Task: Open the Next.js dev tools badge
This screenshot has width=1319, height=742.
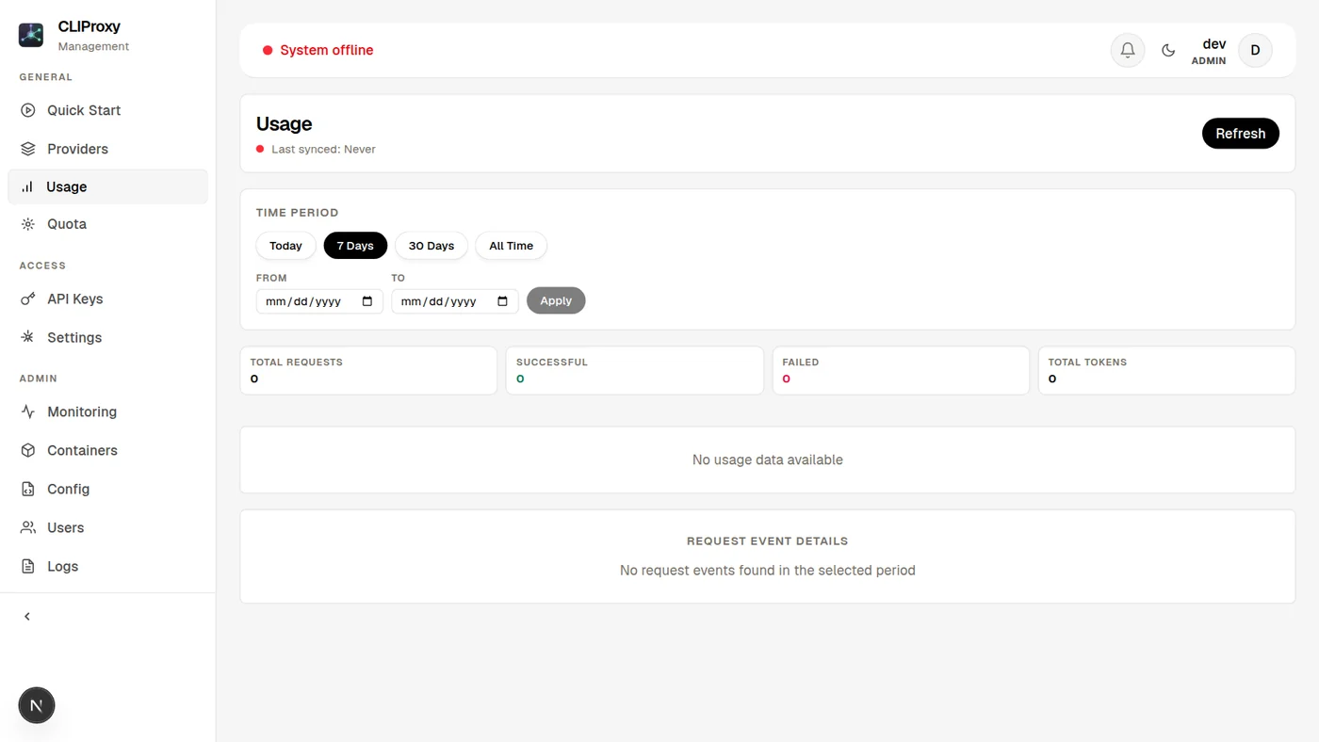Action: coord(37,705)
